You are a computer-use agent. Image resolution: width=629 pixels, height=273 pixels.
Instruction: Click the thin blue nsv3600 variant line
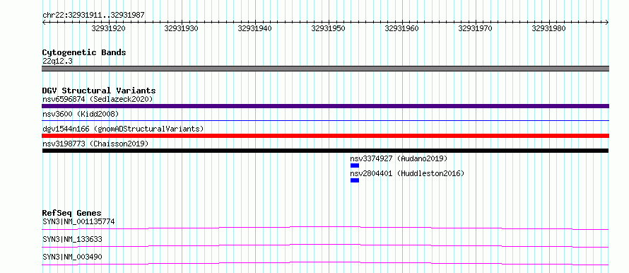pyautogui.click(x=325, y=120)
